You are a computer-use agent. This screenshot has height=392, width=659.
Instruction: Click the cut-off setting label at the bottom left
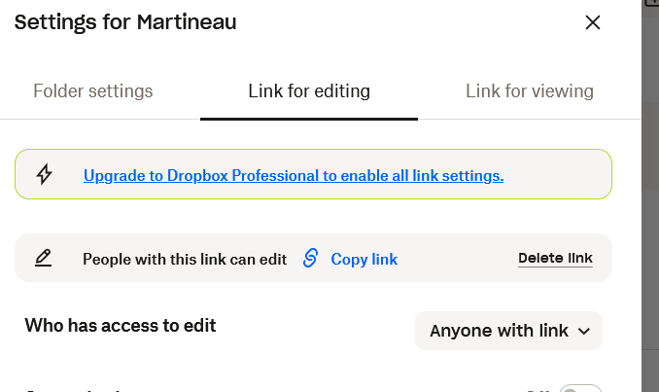[78, 389]
